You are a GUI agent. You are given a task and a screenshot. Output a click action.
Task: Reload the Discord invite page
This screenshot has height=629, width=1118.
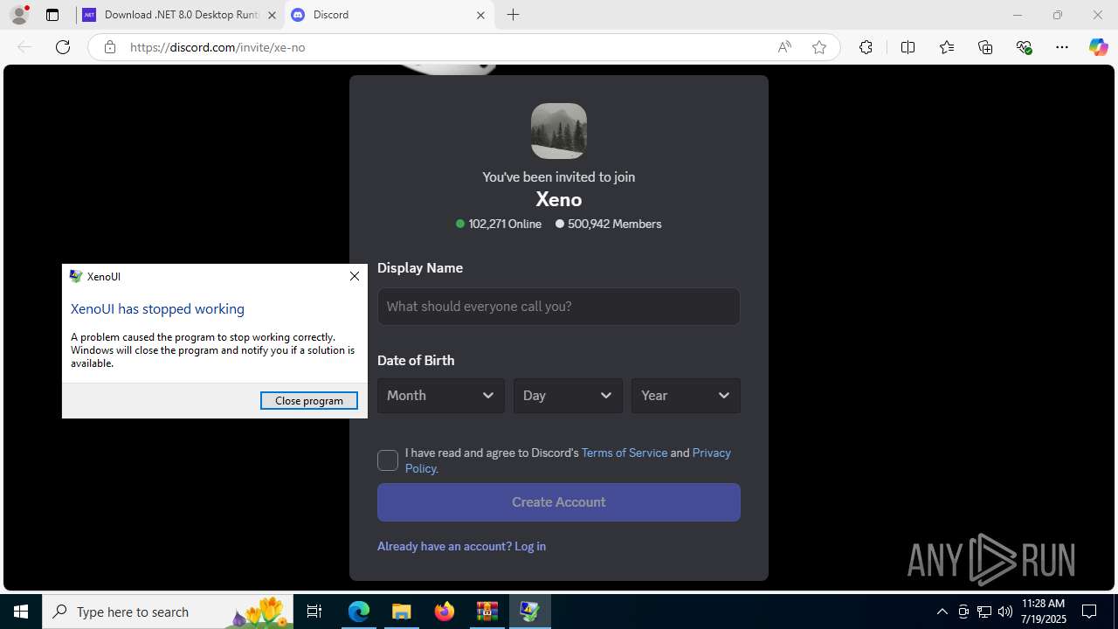click(x=63, y=47)
